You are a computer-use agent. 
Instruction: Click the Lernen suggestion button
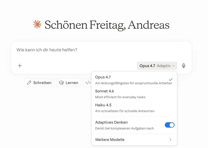pyautogui.click(x=68, y=83)
